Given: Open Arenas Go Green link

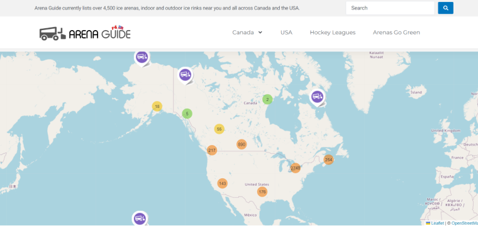Looking at the screenshot, I should click(x=396, y=32).
